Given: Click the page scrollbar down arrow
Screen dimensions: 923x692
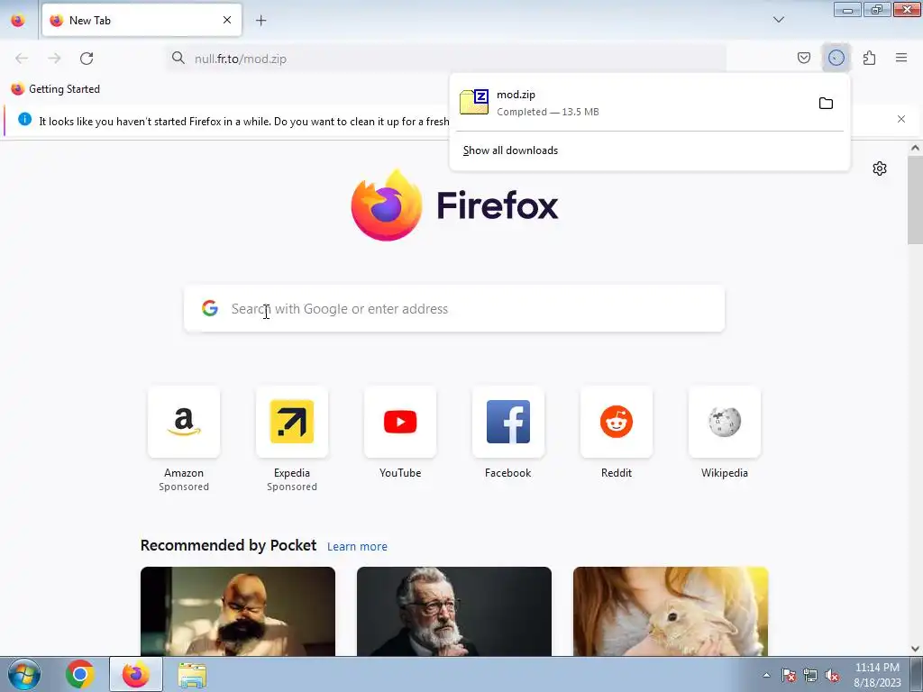Looking at the screenshot, I should coord(915,649).
